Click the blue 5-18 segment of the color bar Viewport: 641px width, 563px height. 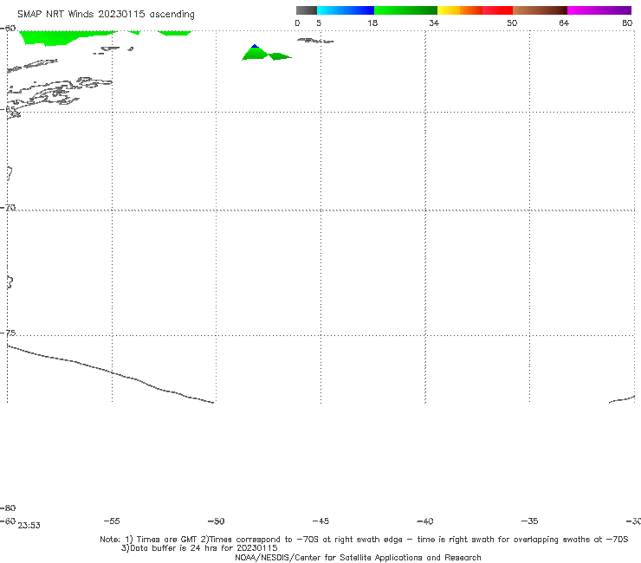coord(346,10)
